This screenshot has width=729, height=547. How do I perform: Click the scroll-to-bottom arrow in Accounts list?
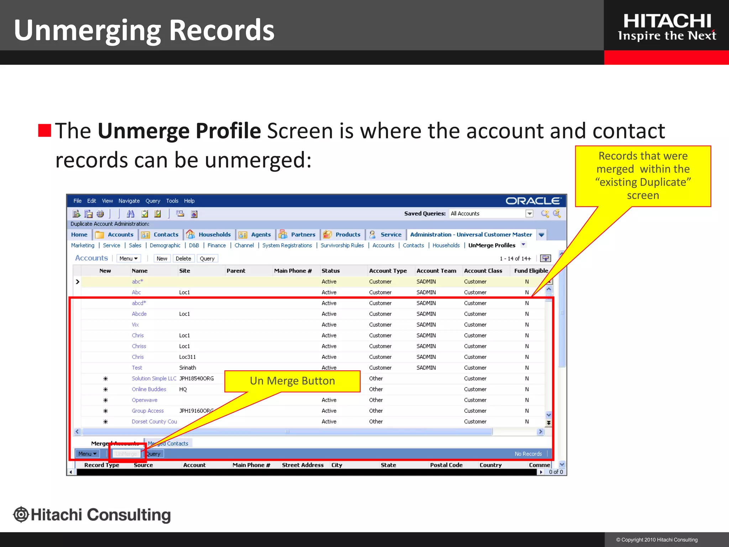pyautogui.click(x=549, y=423)
